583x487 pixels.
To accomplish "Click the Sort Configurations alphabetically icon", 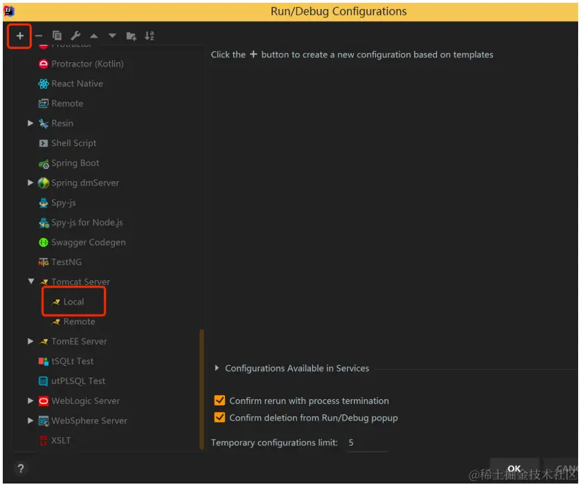I will pyautogui.click(x=150, y=36).
